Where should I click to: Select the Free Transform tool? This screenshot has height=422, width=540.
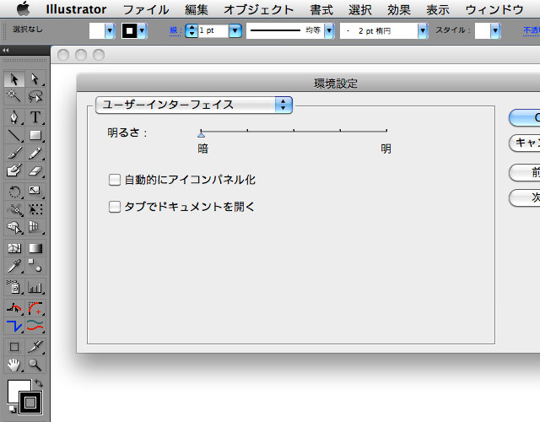tap(35, 209)
